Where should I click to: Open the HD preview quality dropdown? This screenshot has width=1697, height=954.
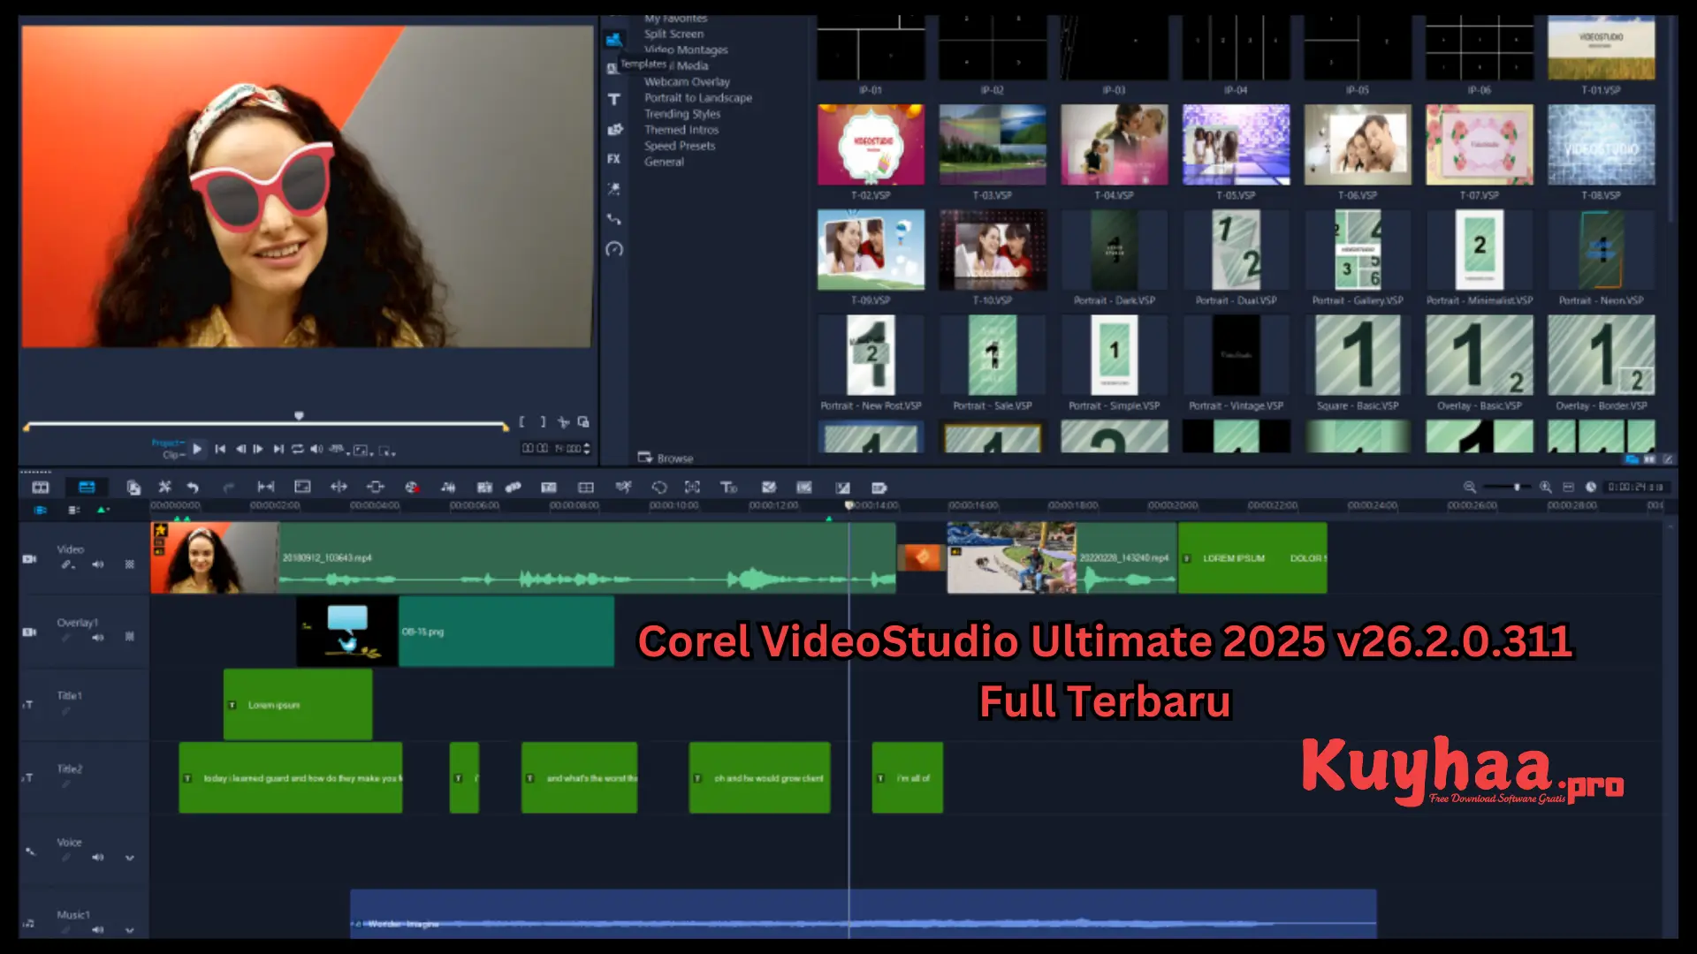pos(338,450)
